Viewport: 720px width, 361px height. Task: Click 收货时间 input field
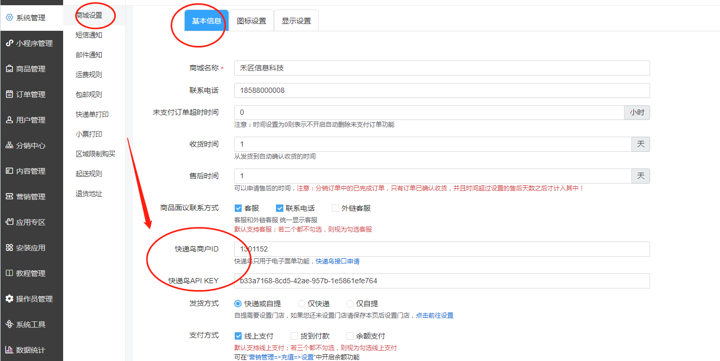(x=433, y=145)
